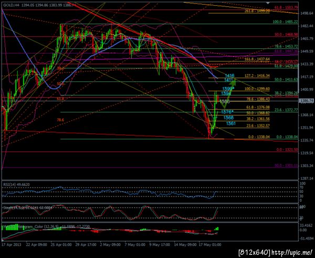This screenshot has height=258, width=315.
Task: Select the RSI(14) 49.6620 indicator label
Action: click(x=16, y=184)
